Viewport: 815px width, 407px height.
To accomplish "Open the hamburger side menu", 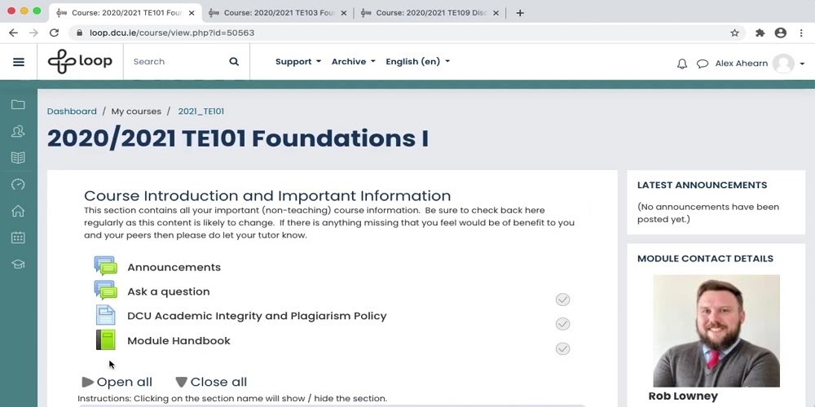I will [x=18, y=62].
